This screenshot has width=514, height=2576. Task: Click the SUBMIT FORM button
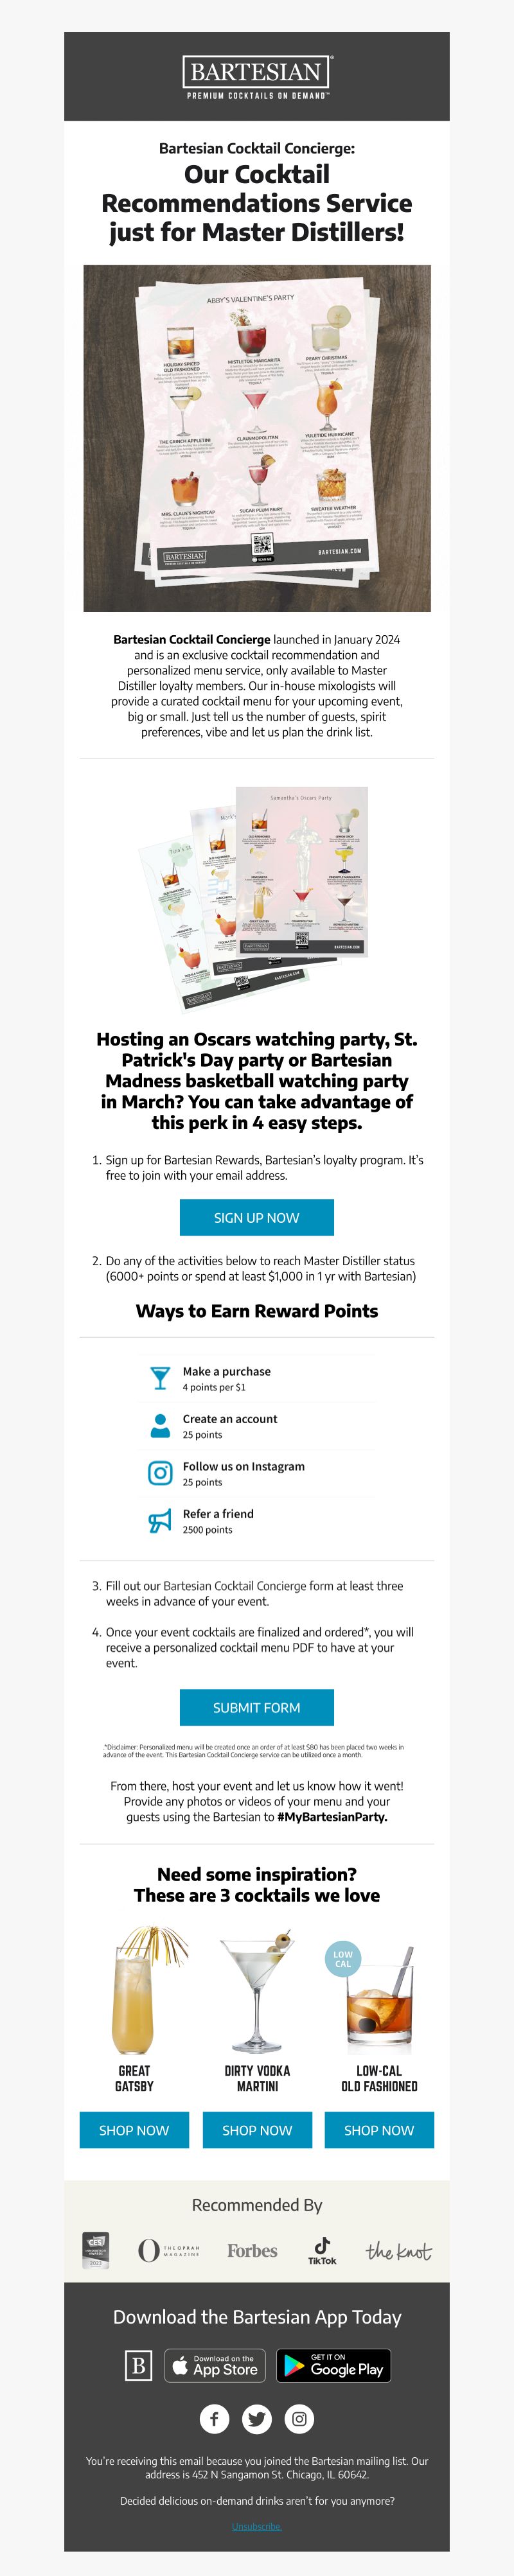(257, 1708)
